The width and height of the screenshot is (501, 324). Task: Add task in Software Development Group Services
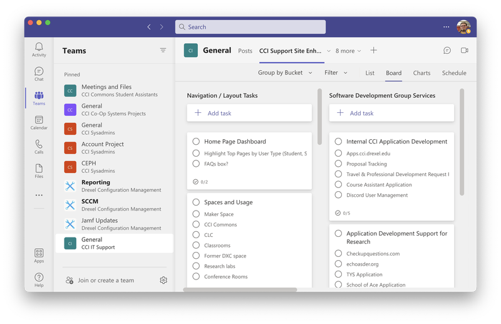coord(391,113)
